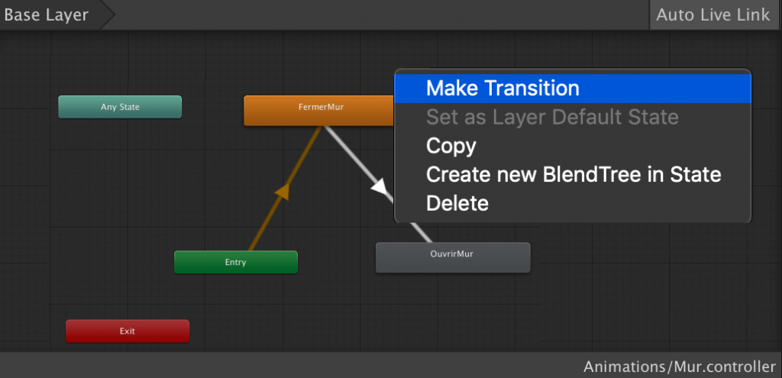Click the Animations/Mur.controller path label
Image resolution: width=782 pixels, height=378 pixels.
(680, 366)
